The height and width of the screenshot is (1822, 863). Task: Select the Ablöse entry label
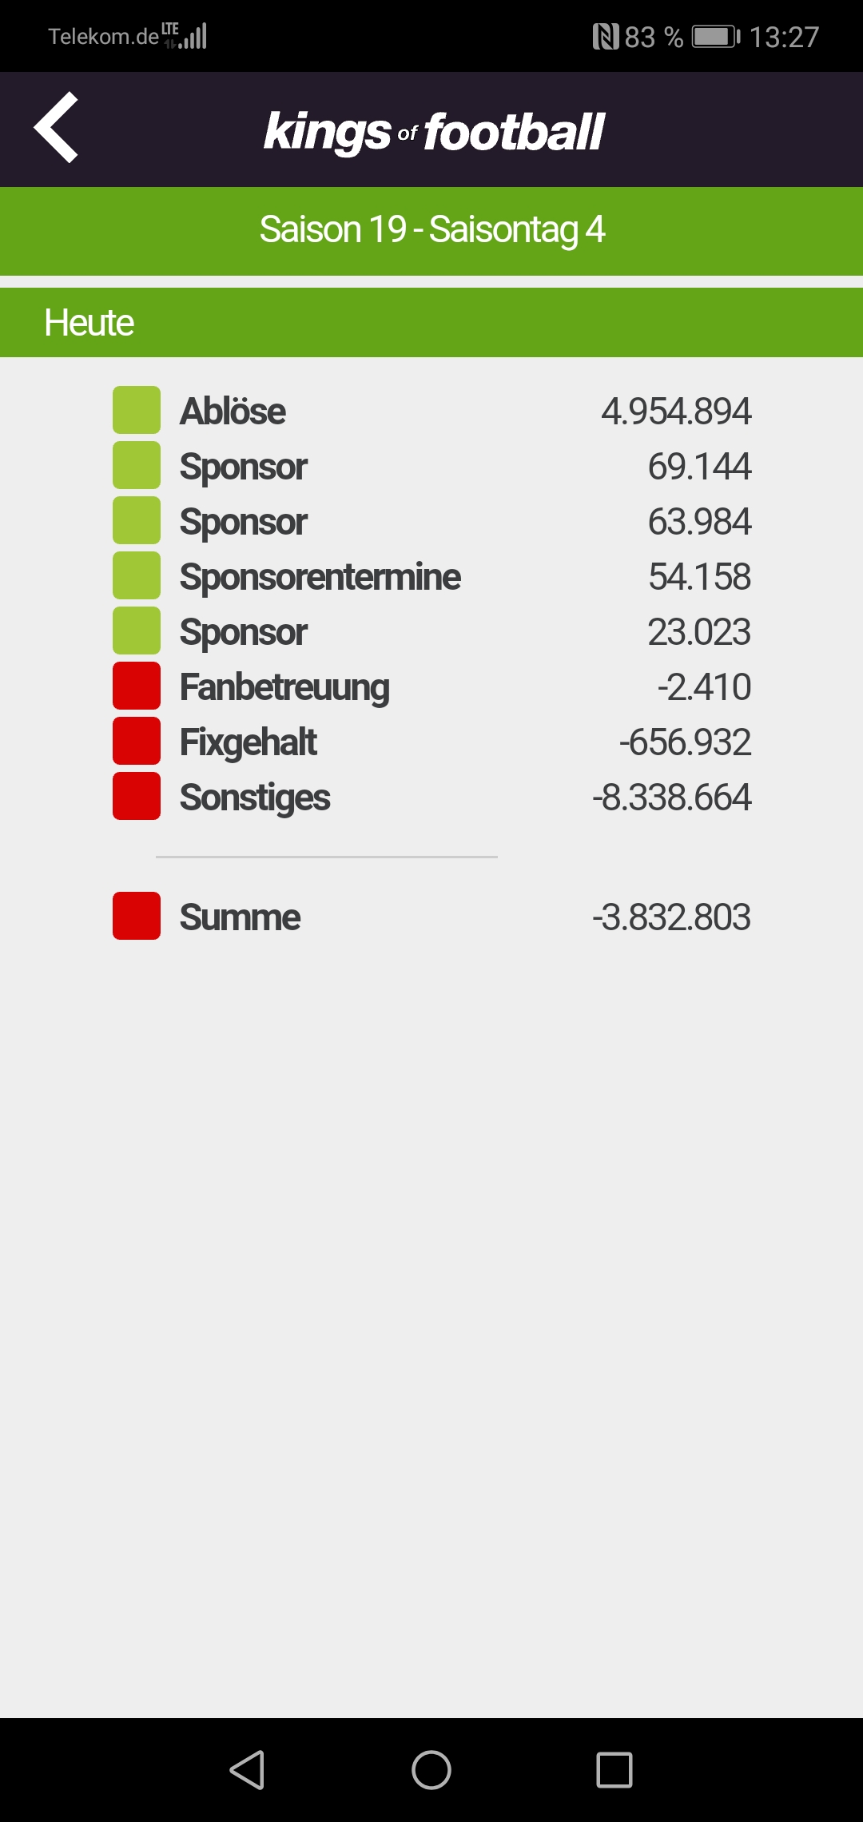pyautogui.click(x=233, y=412)
